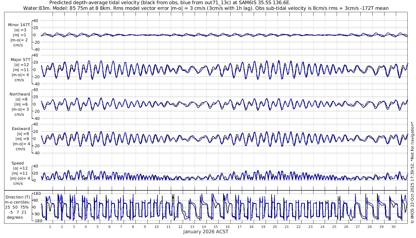Image resolution: width=416 pixels, height=238 pixels.
Task: Select day 20 on the date axis
Action: 275,227
